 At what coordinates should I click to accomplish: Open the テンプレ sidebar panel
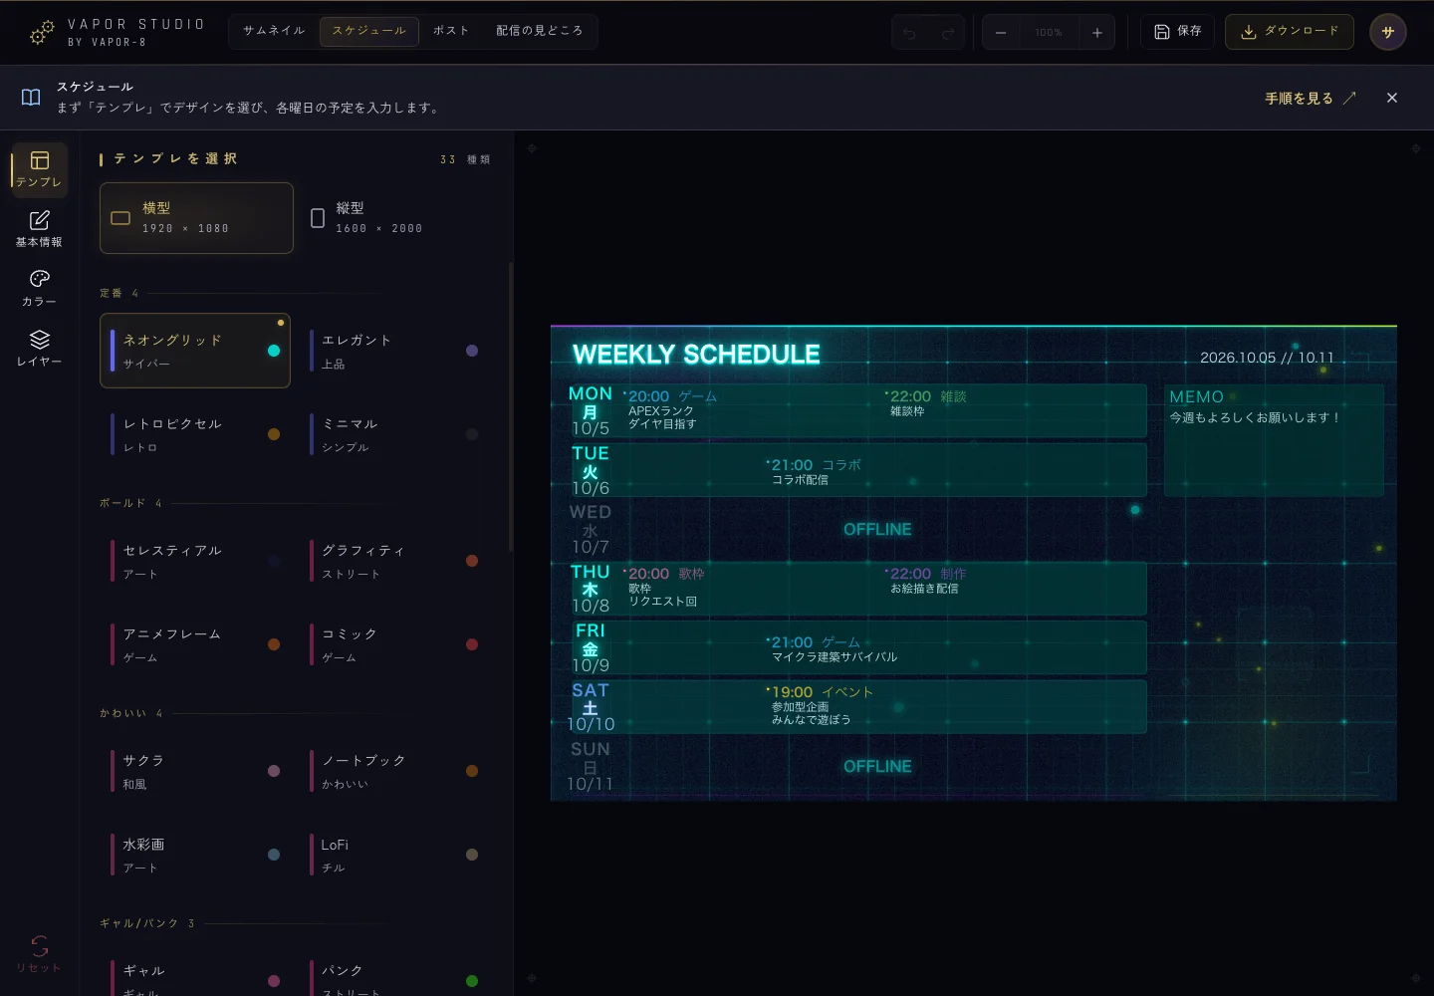tap(40, 168)
